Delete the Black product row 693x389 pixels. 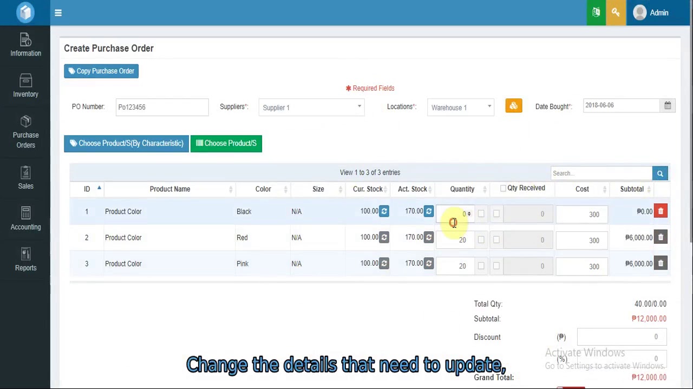click(661, 211)
